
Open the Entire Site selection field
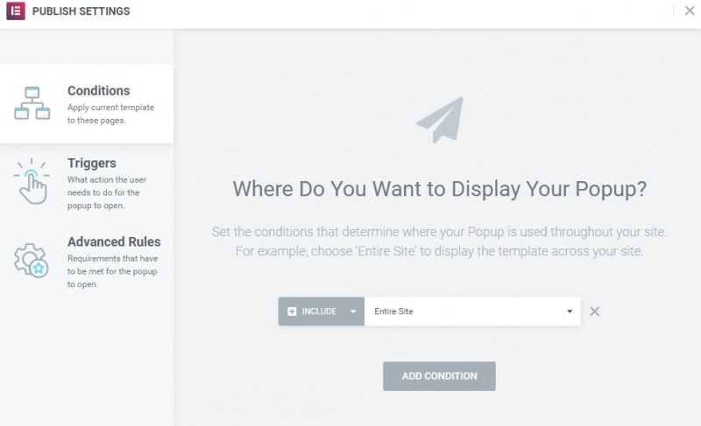464,311
